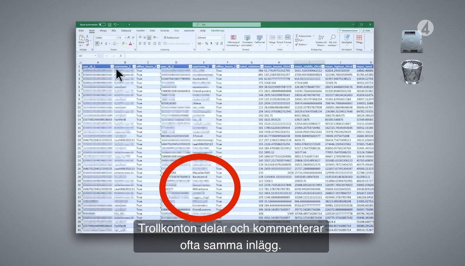
Task: Activate the format painter brush
Action: [x=87, y=44]
